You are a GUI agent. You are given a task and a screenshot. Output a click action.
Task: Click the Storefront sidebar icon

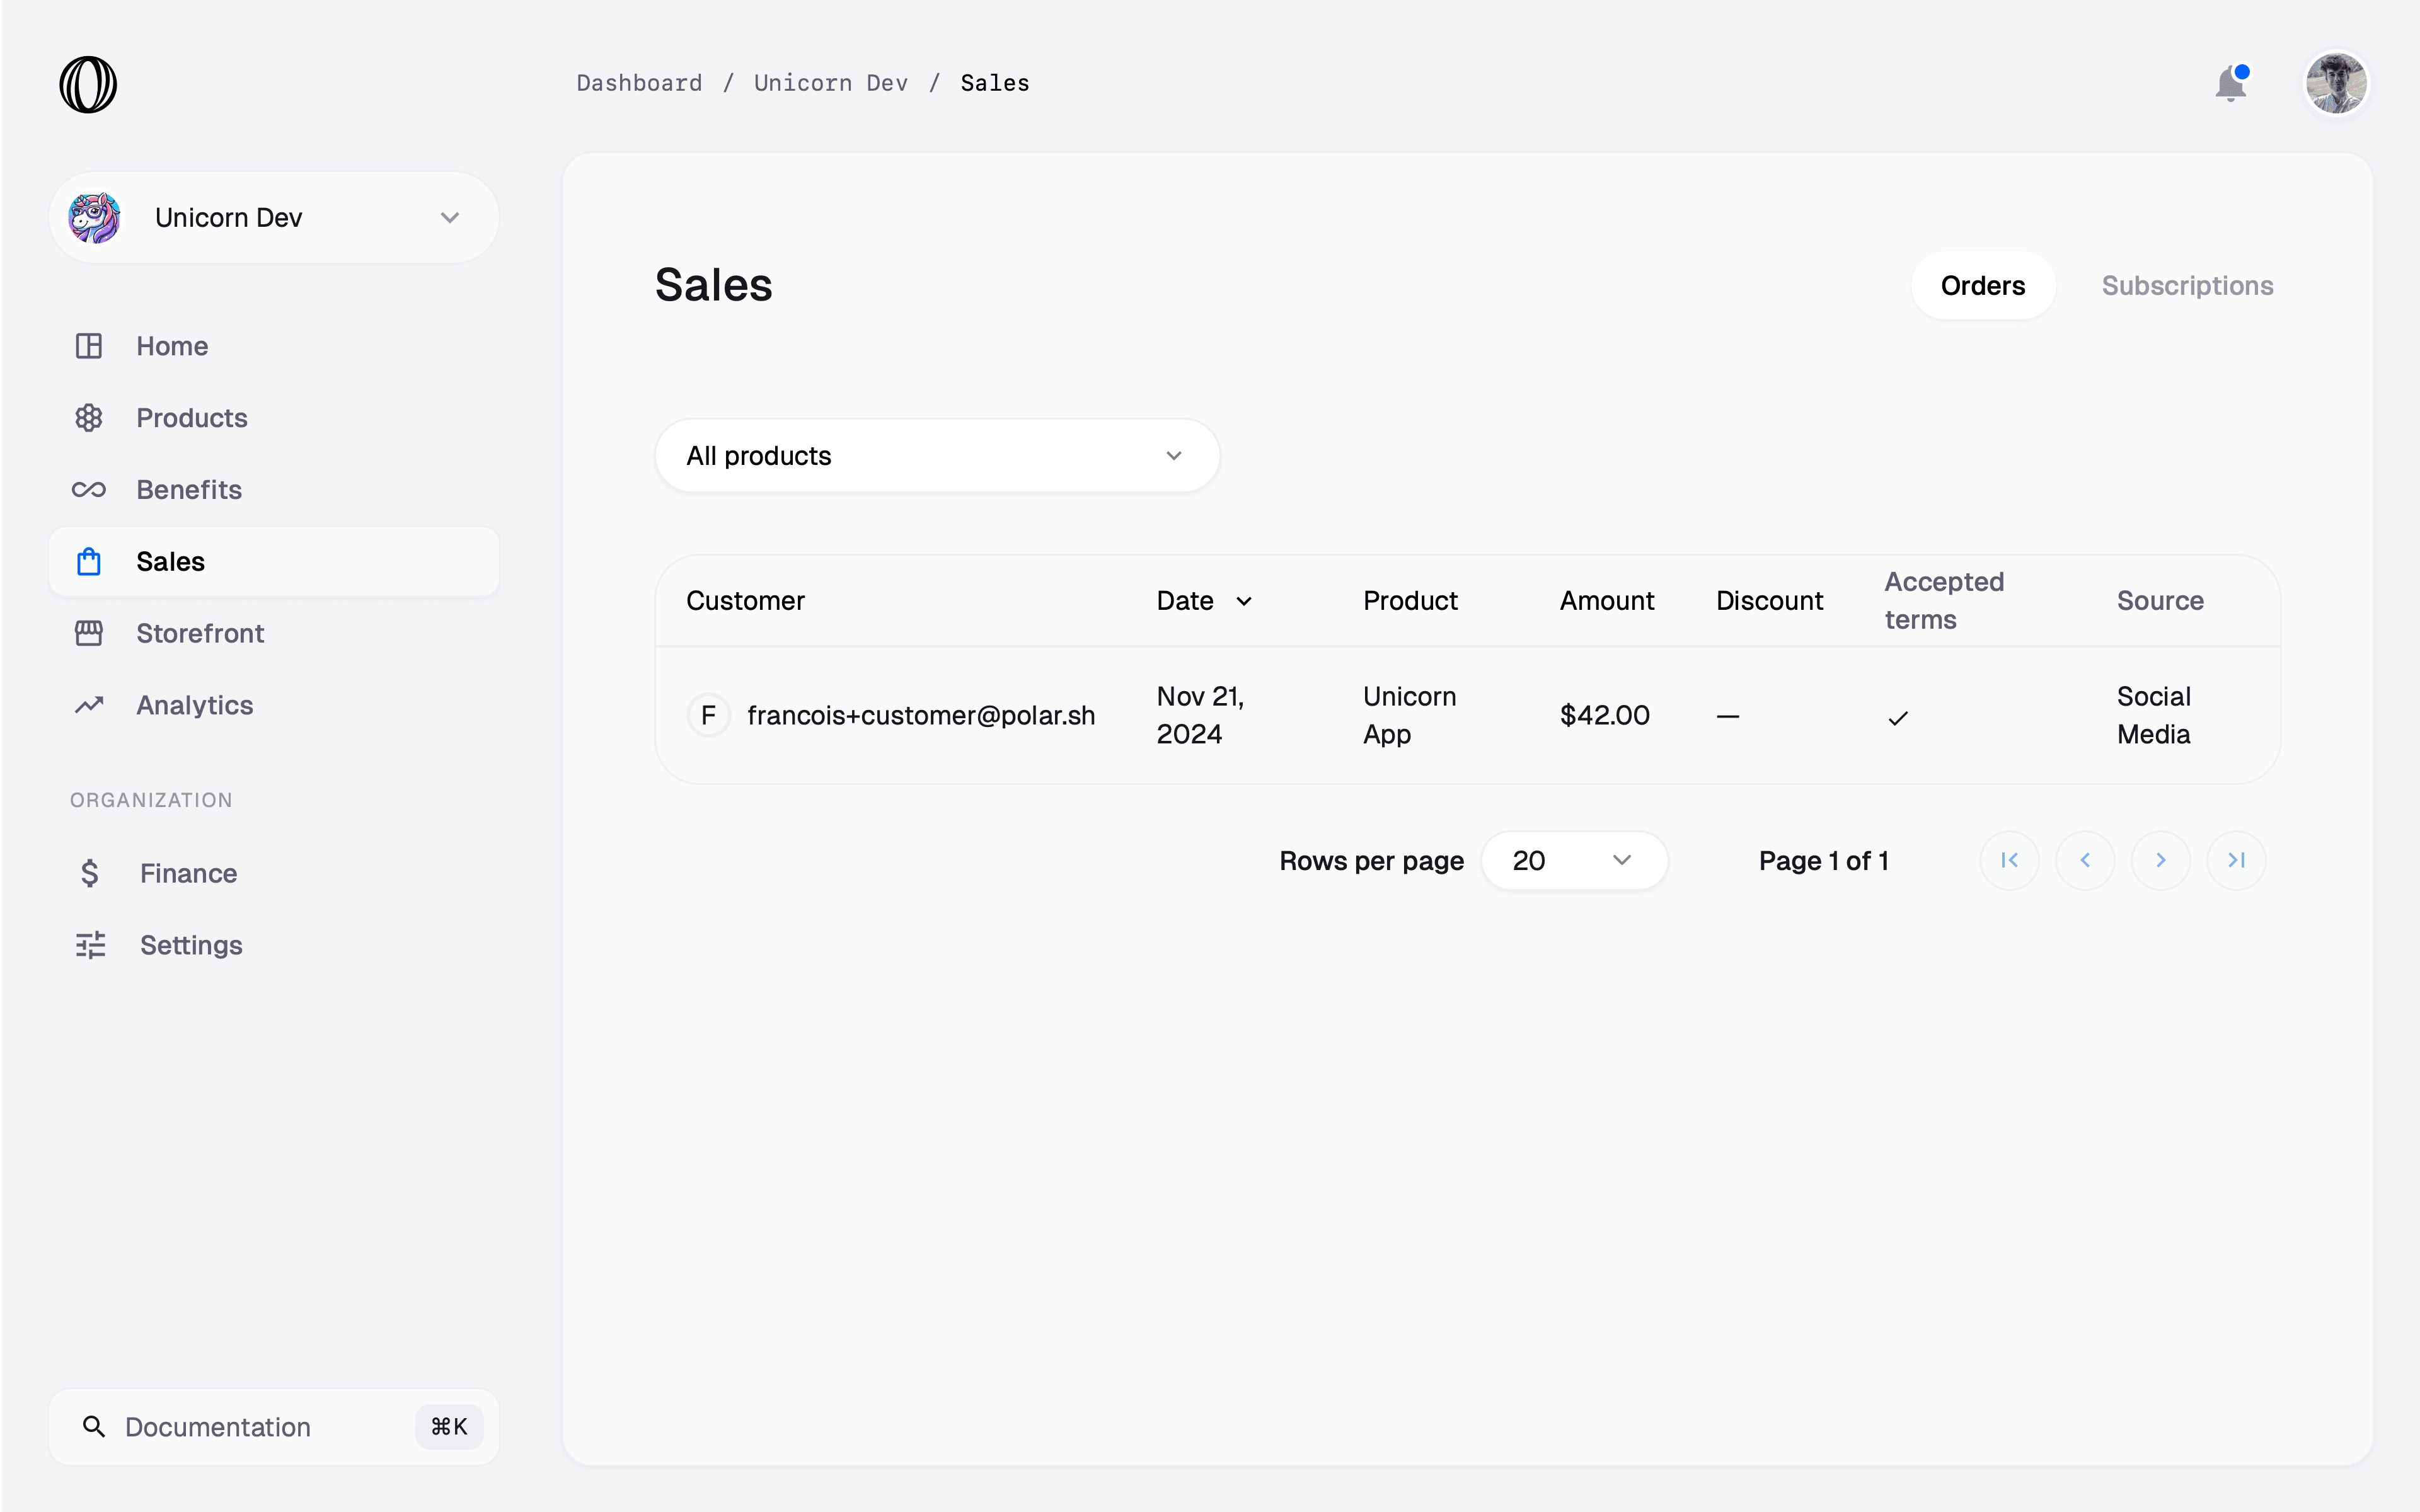tap(89, 633)
